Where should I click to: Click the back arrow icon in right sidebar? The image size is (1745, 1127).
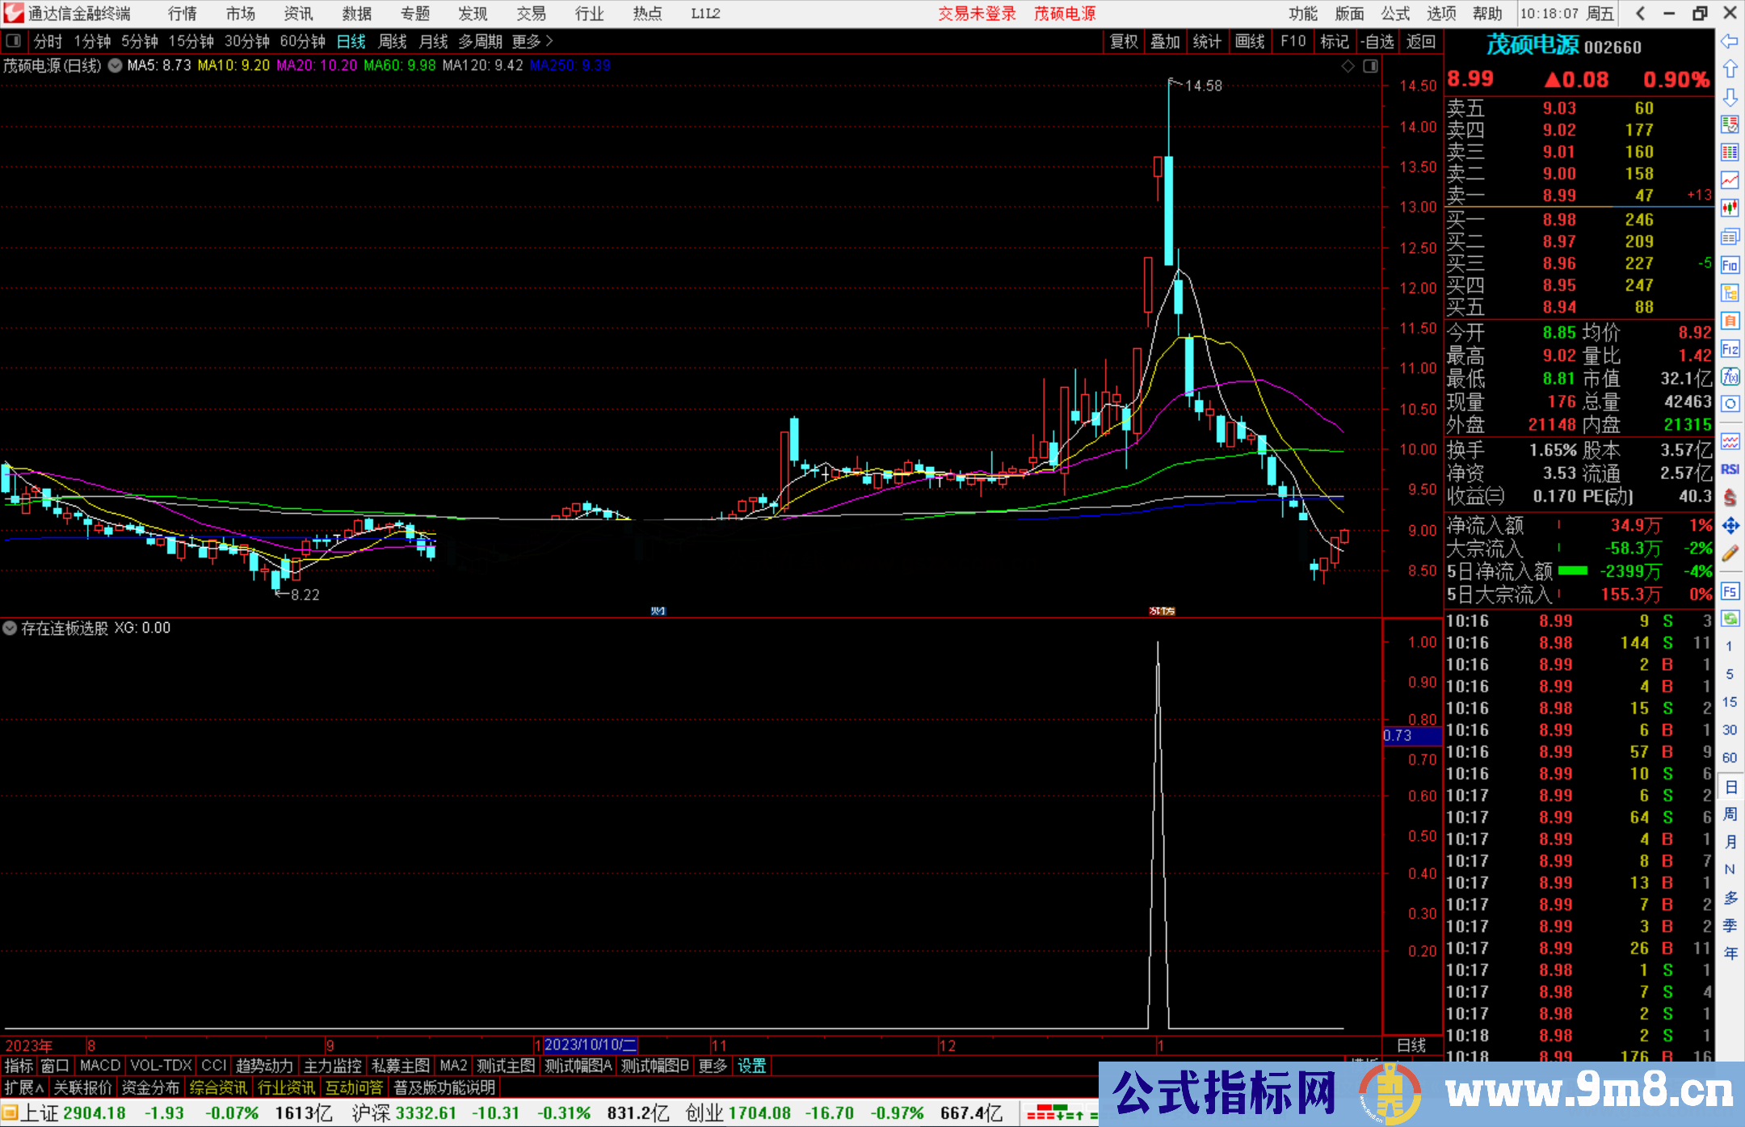coord(1730,41)
